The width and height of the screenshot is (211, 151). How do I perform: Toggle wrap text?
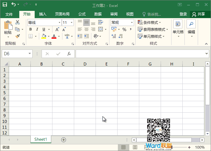click(x=100, y=22)
